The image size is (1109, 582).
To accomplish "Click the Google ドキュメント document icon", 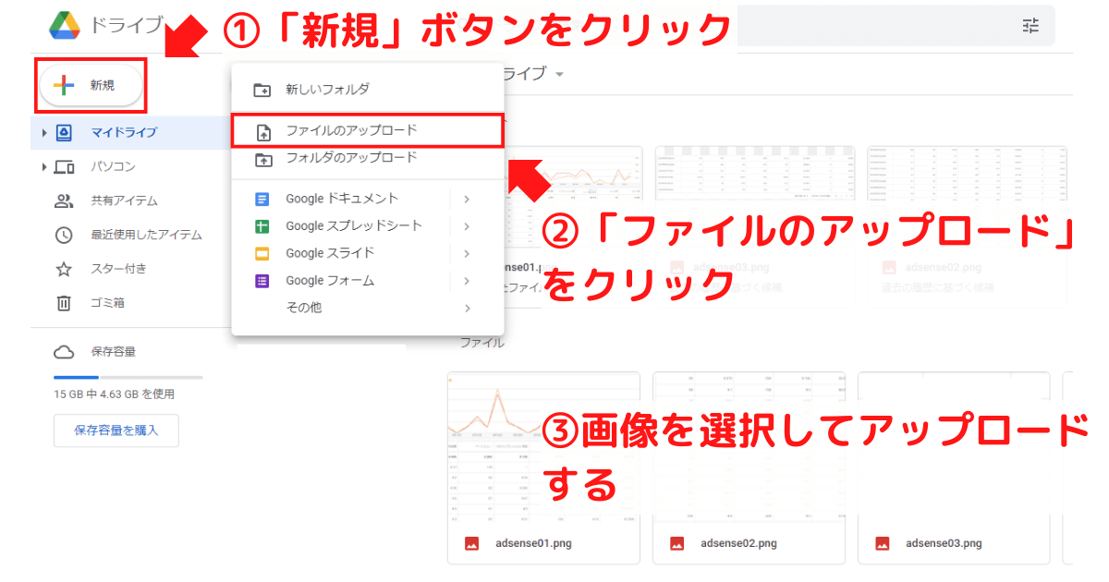I will pos(262,198).
